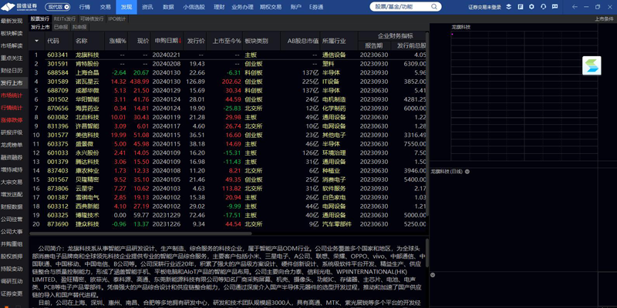The height and width of the screenshot is (308, 617).
Task: Open the headset customer service icon
Action: coord(544,7)
